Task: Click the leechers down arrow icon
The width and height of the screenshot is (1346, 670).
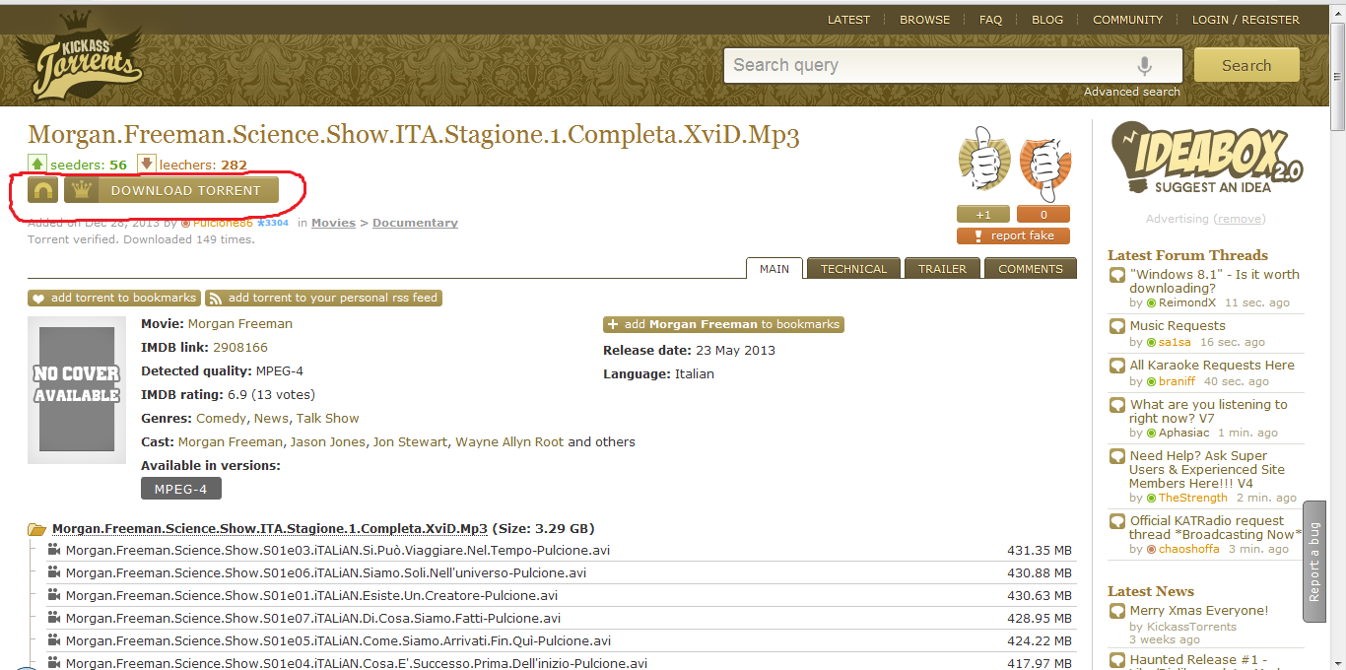Action: tap(147, 164)
